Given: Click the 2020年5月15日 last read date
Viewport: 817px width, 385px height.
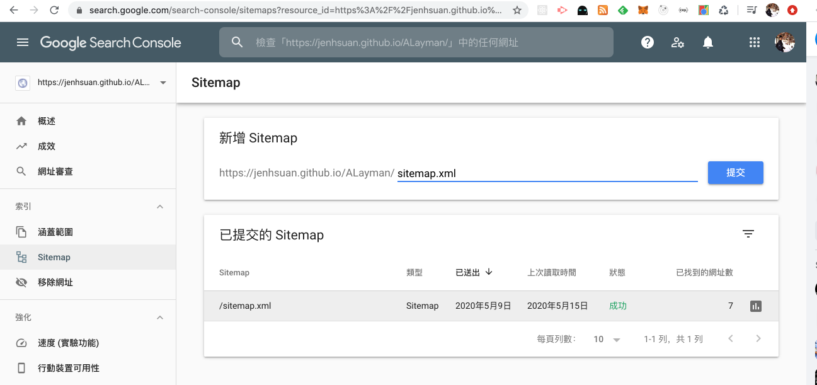Looking at the screenshot, I should click(x=557, y=306).
